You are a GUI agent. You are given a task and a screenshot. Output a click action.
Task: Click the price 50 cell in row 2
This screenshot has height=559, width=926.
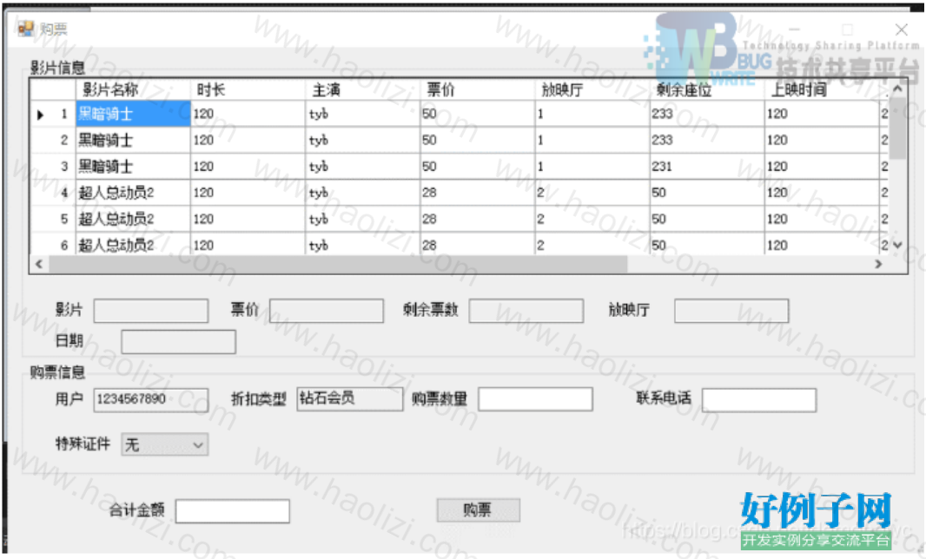pos(477,140)
